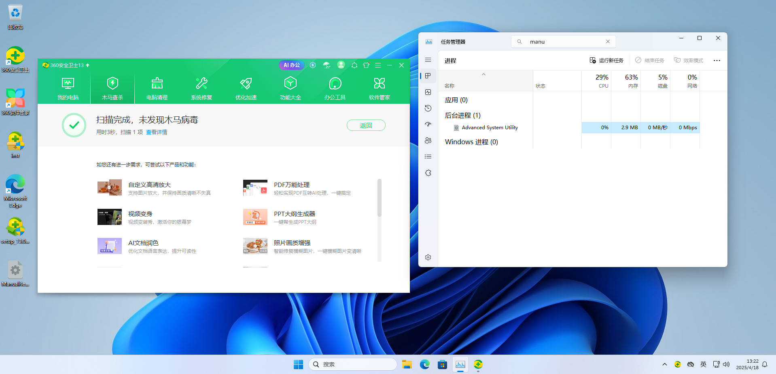
Task: Open the skin (T-shirt) icon
Action: tap(366, 65)
